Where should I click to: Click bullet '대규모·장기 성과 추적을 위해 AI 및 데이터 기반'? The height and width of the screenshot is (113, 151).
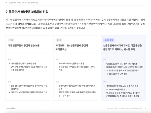tap(123, 94)
